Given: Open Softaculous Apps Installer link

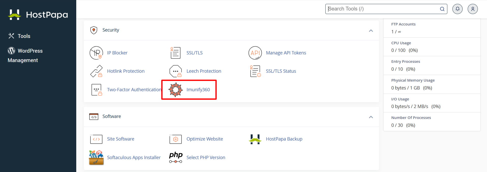Looking at the screenshot, I should (134, 158).
